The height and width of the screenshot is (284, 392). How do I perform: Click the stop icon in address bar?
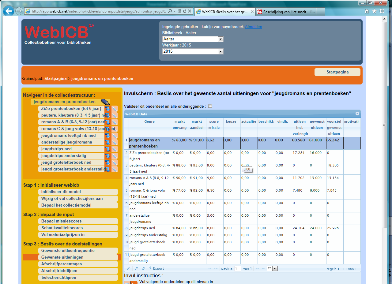190,11
